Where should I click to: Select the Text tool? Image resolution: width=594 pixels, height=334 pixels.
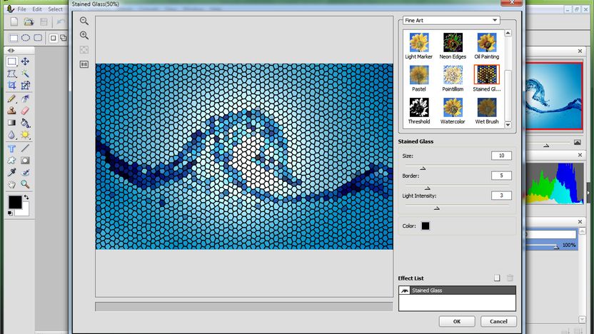click(11, 148)
